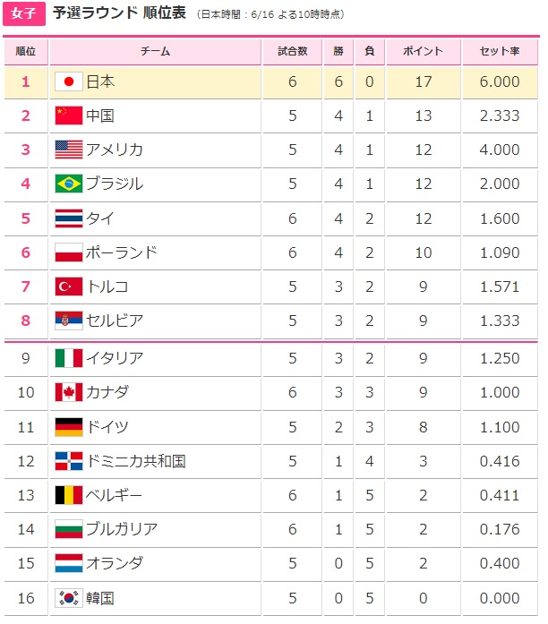Click the China flag icon

pyautogui.click(x=68, y=115)
